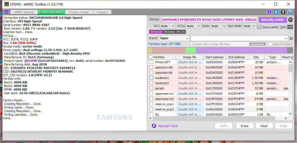This screenshot has width=297, height=143.
Task: Click the Size column header
Action: point(256,57)
